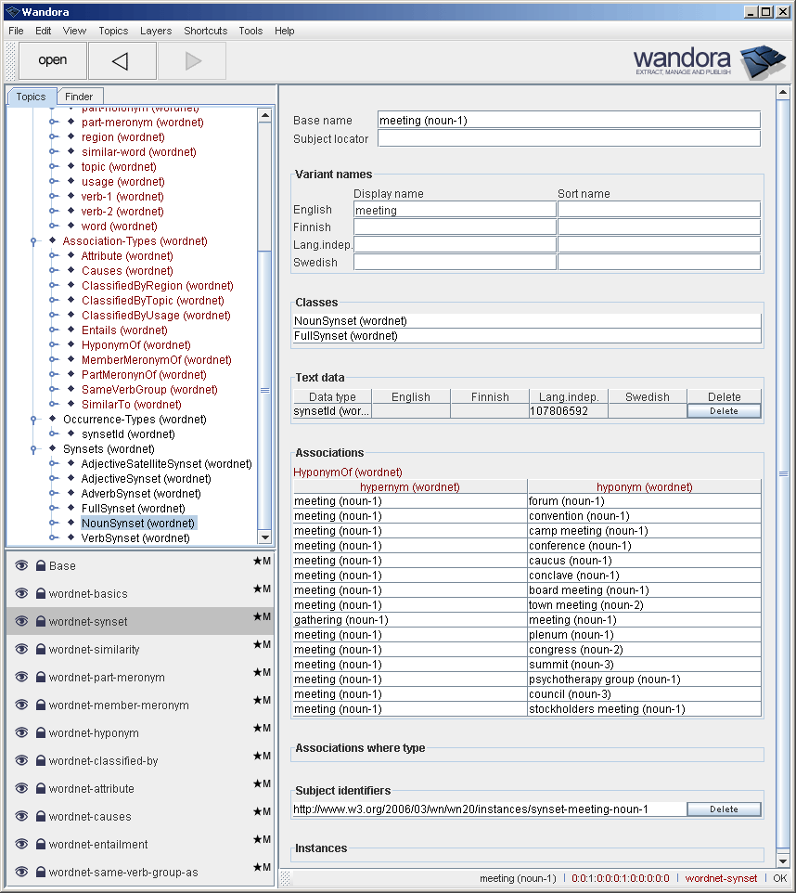Click the ★M icon on Base layer

coord(260,561)
